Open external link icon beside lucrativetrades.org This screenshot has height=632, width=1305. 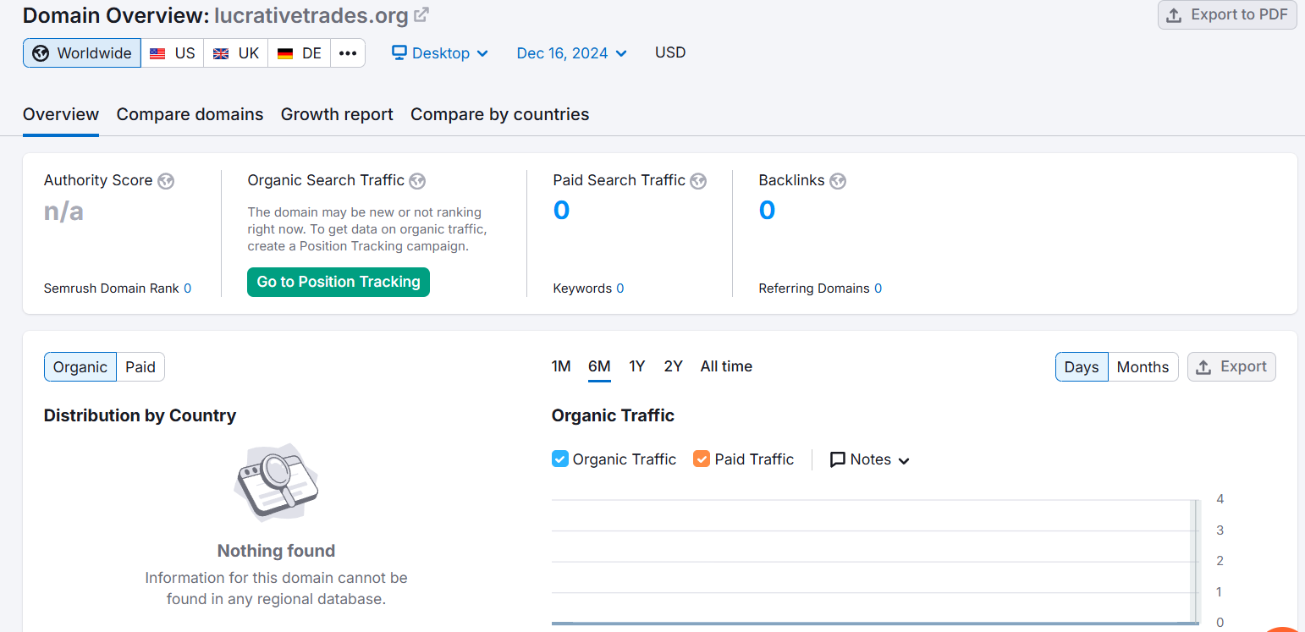click(x=421, y=14)
